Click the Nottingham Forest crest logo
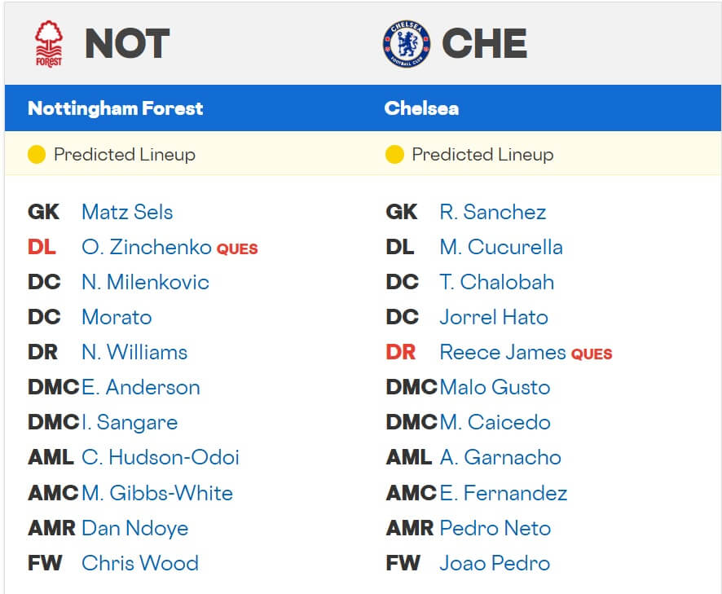 [x=48, y=44]
